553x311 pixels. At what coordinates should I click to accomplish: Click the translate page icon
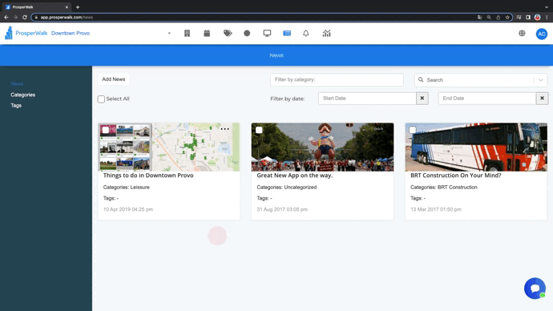pyautogui.click(x=479, y=17)
